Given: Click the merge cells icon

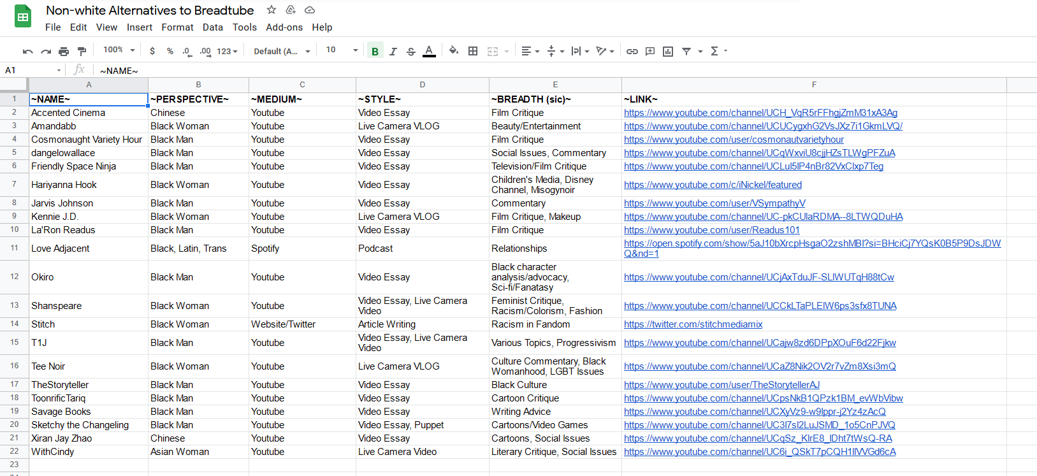Looking at the screenshot, I should pyautogui.click(x=493, y=51).
